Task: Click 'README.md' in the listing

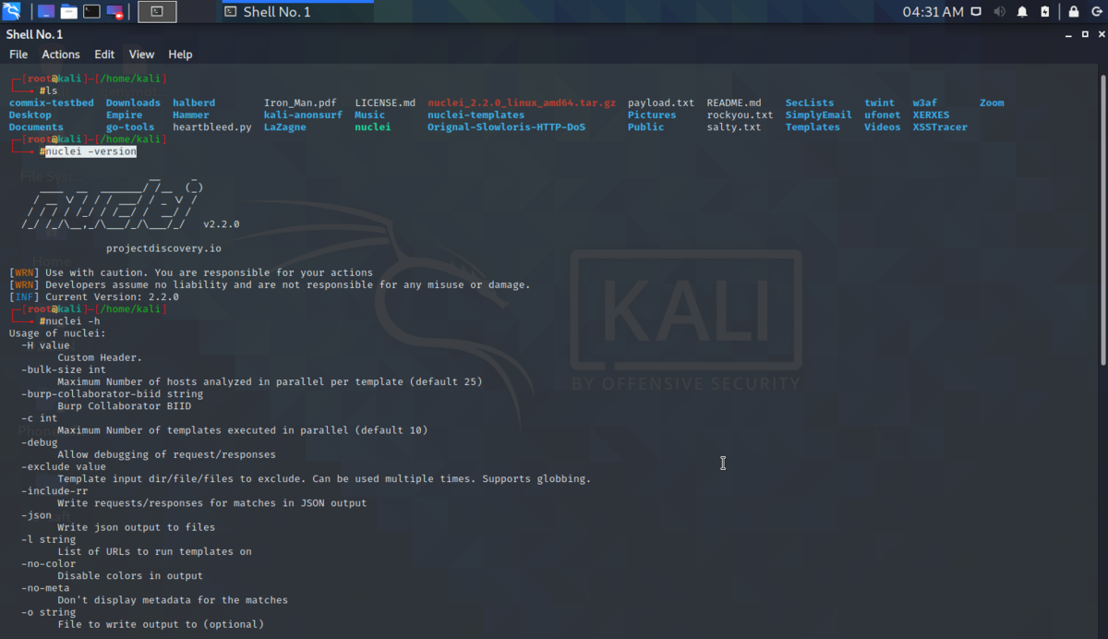Action: pos(734,102)
